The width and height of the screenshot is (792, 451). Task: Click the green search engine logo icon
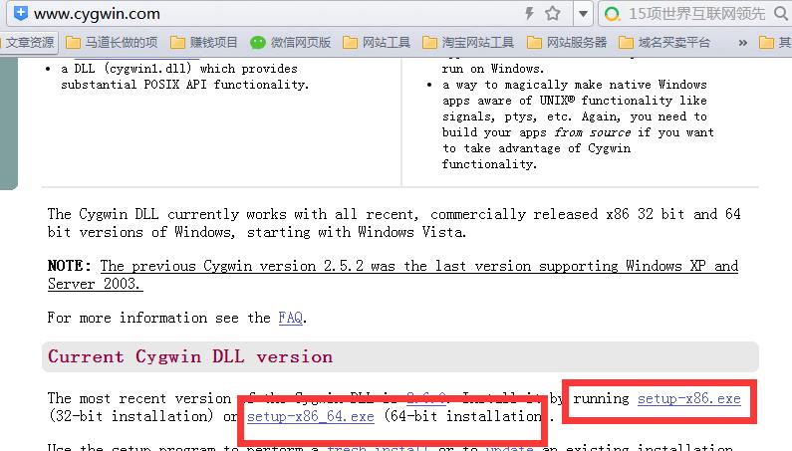[x=612, y=14]
